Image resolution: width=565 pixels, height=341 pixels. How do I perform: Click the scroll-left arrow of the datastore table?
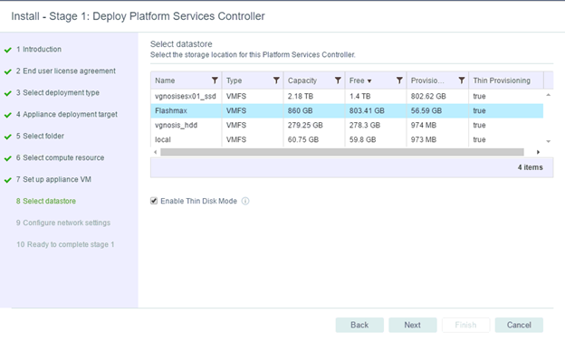point(156,152)
